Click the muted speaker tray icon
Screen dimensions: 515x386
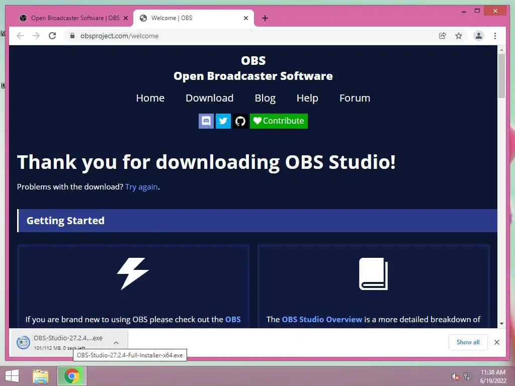point(455,376)
